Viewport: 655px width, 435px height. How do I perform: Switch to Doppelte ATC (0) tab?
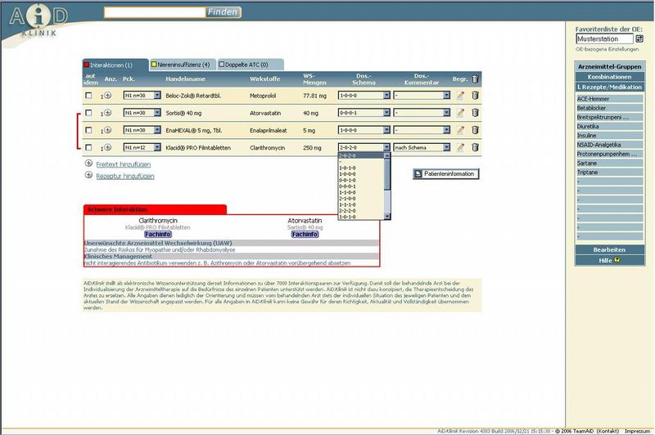point(250,65)
